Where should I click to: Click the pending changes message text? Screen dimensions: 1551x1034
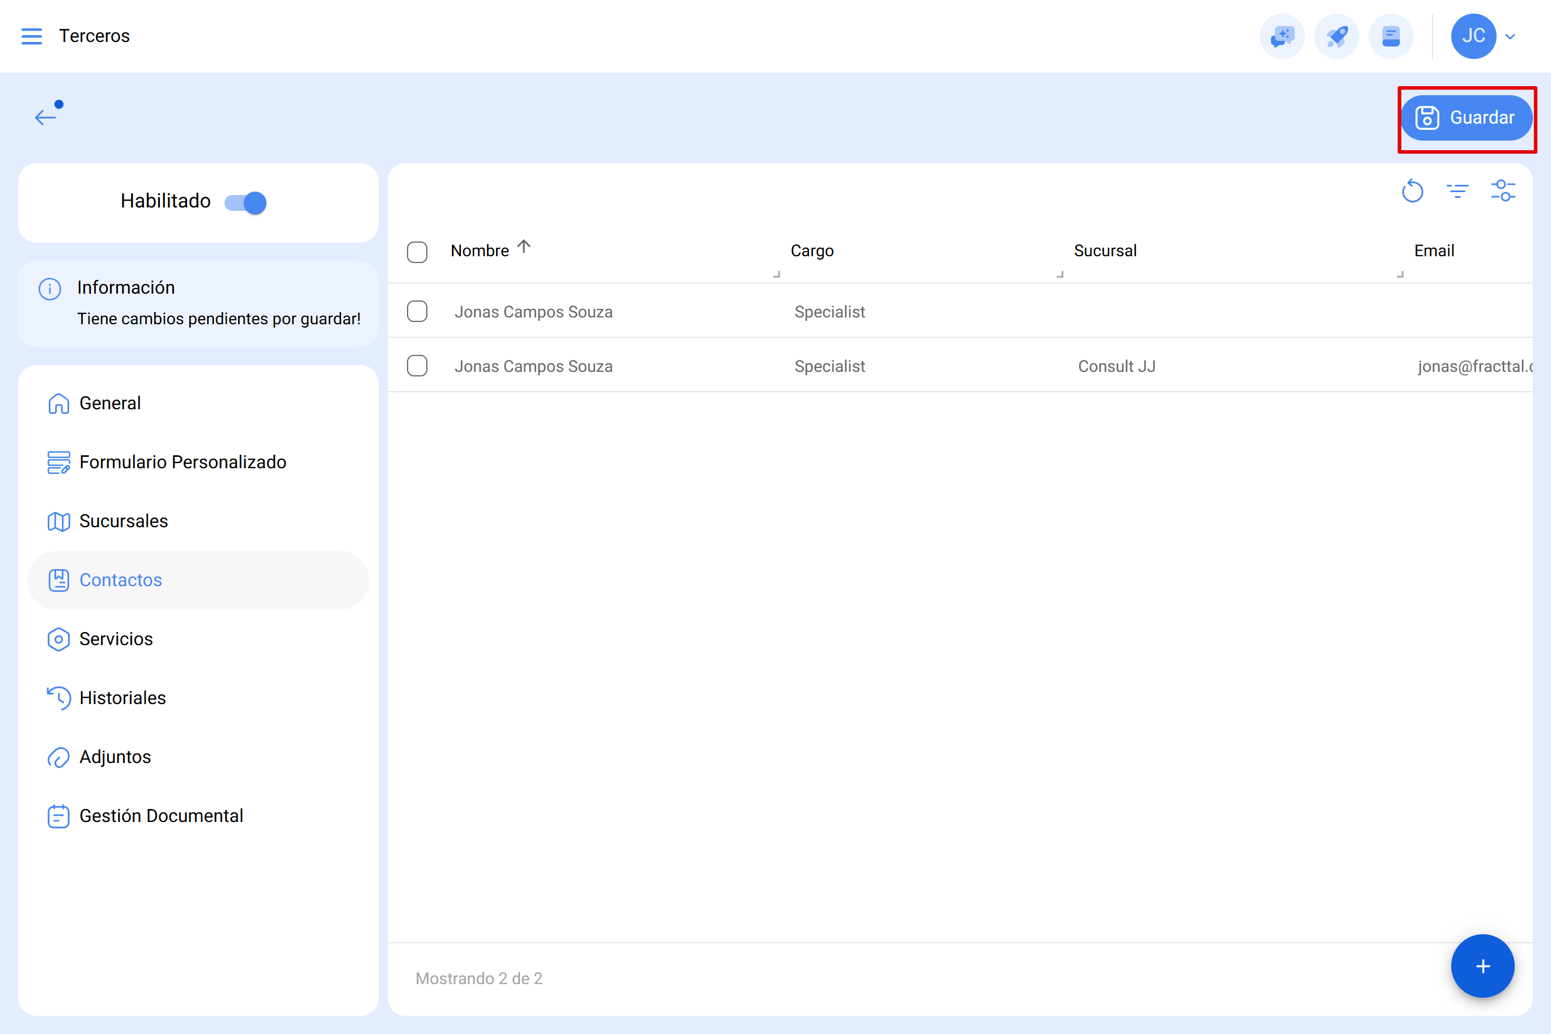tap(219, 319)
